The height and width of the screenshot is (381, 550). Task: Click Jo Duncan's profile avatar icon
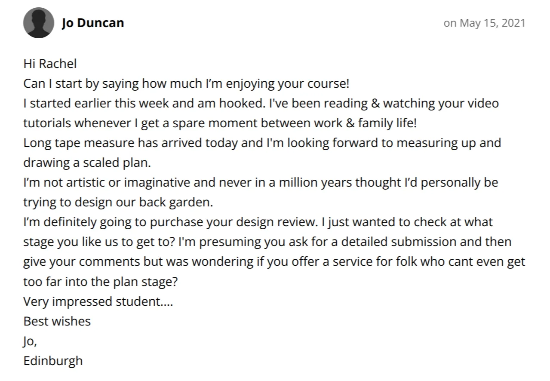click(39, 23)
